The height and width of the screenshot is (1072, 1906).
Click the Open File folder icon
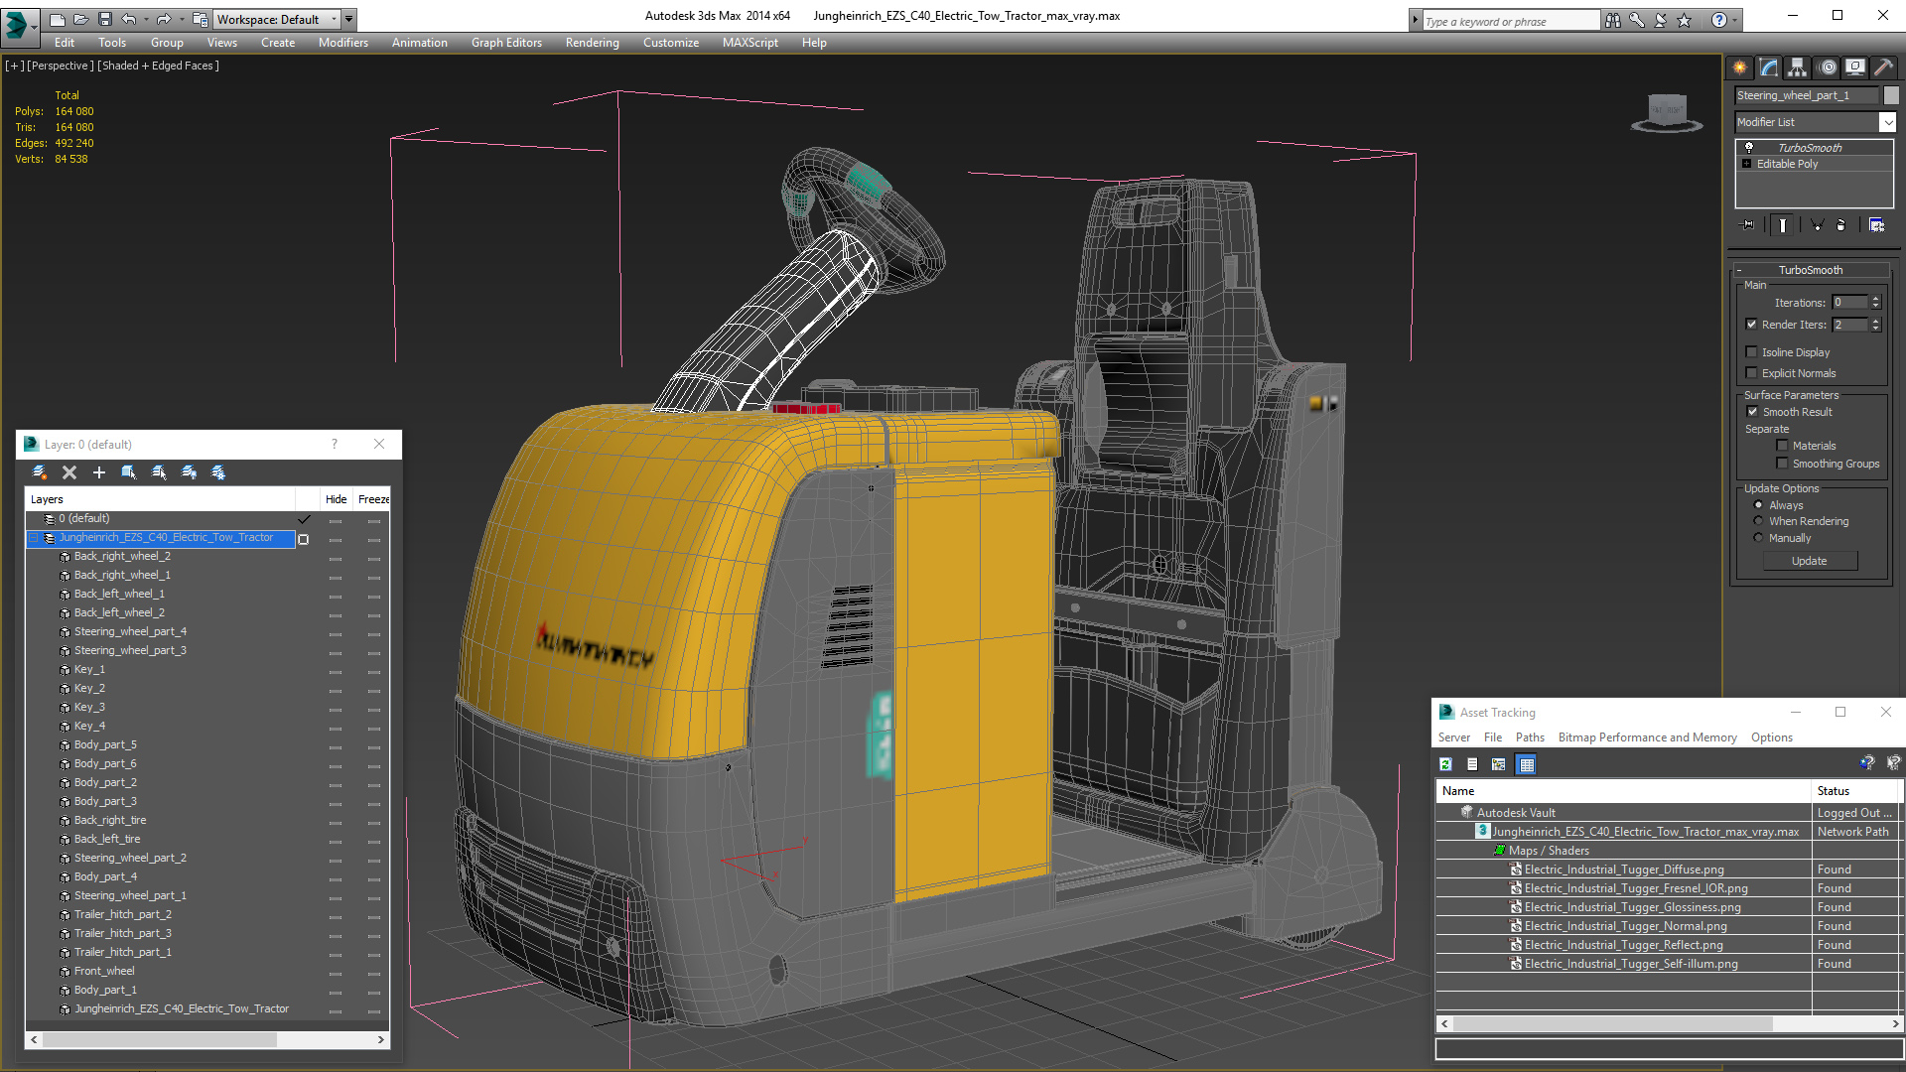click(x=80, y=19)
